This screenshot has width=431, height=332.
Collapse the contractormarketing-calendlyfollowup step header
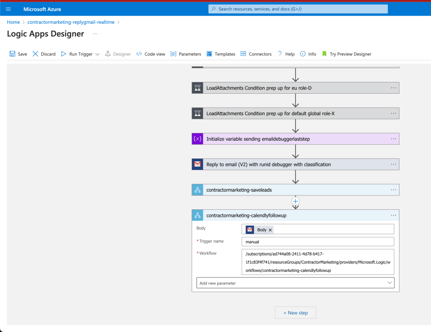pos(295,216)
